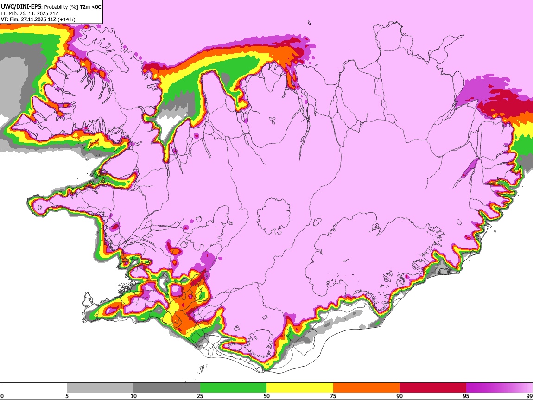Click the initial time 'IT: Mið. 26. 11. 2025 21Z'
This screenshot has width=533, height=400.
click(30, 13)
